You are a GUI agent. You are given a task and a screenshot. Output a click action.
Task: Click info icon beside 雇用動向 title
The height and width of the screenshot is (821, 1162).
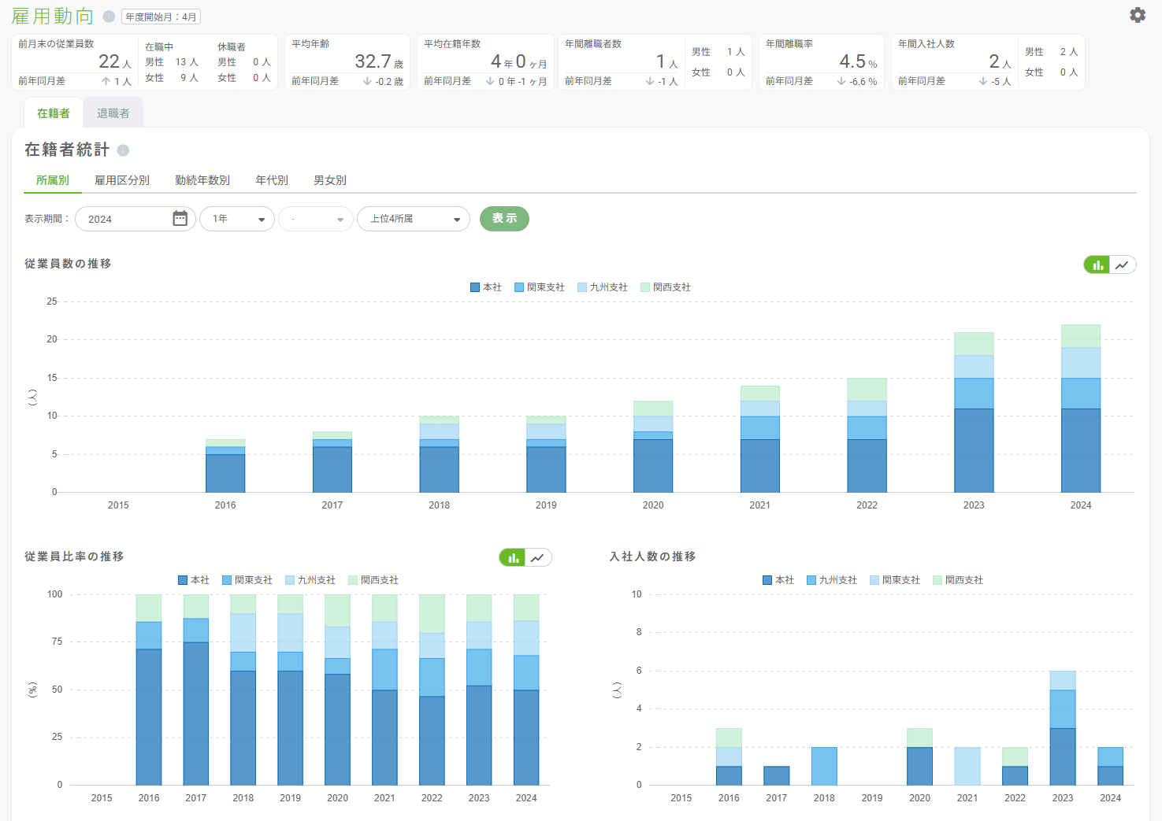point(109,17)
